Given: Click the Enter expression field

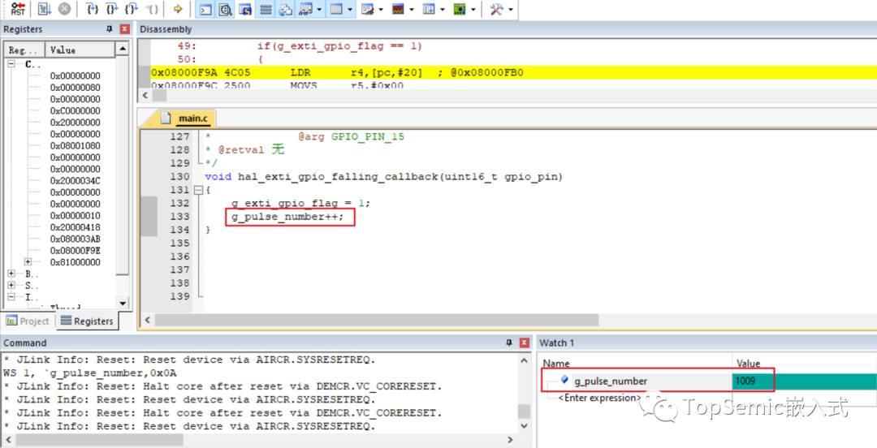Looking at the screenshot, I should [x=599, y=398].
